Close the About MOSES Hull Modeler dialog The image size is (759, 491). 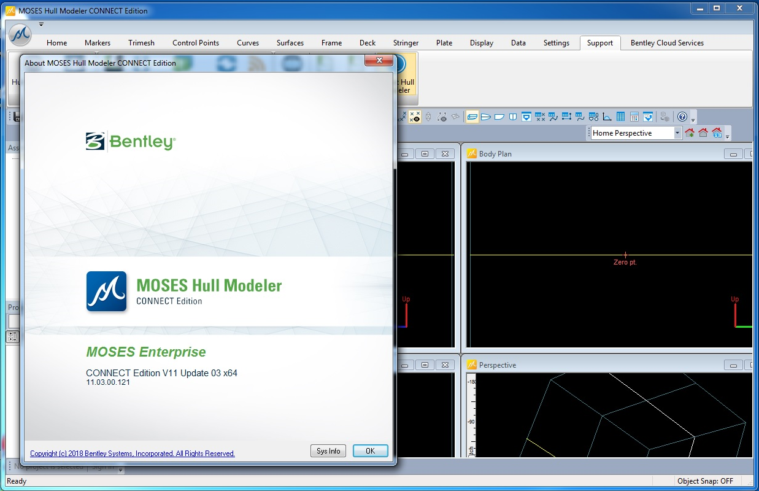click(x=379, y=61)
